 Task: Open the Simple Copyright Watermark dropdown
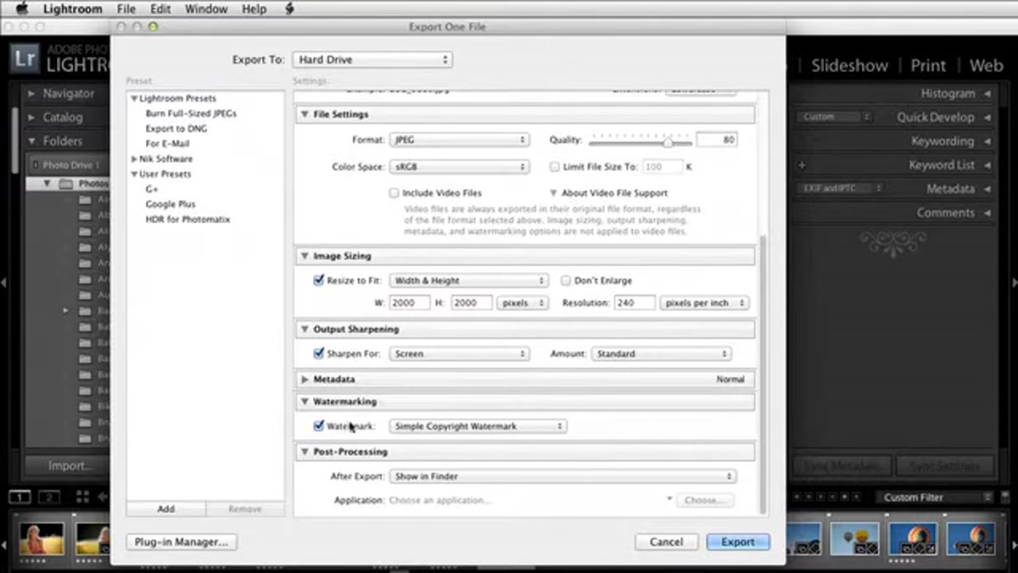[x=478, y=426]
